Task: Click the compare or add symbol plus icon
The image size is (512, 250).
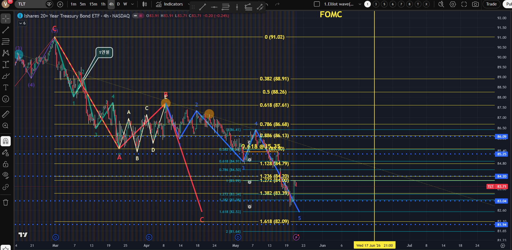Action: pos(60,4)
